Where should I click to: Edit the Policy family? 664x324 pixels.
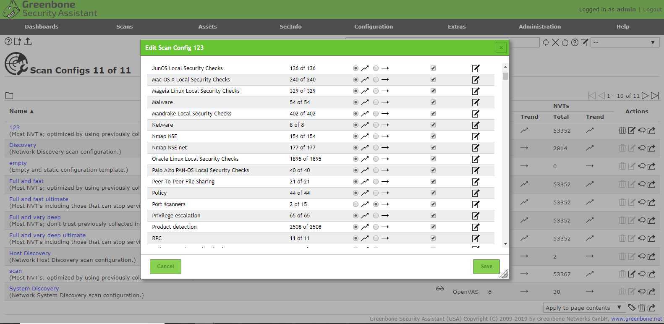pyautogui.click(x=476, y=193)
